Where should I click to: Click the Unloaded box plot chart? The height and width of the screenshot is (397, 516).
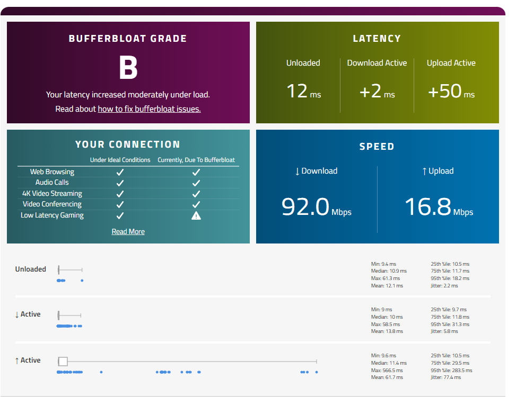coord(70,270)
